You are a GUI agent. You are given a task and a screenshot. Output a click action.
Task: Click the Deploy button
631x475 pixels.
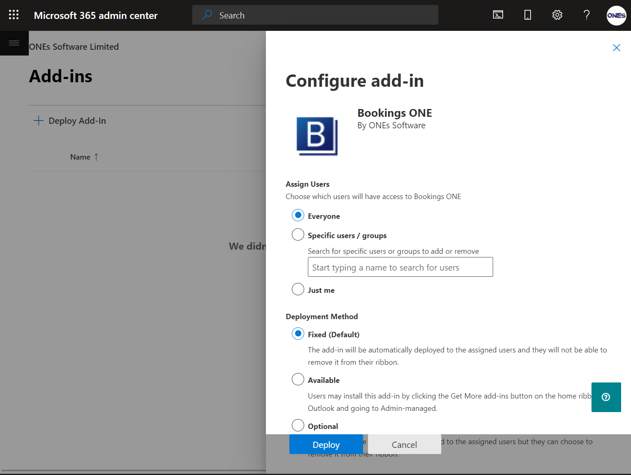click(326, 445)
